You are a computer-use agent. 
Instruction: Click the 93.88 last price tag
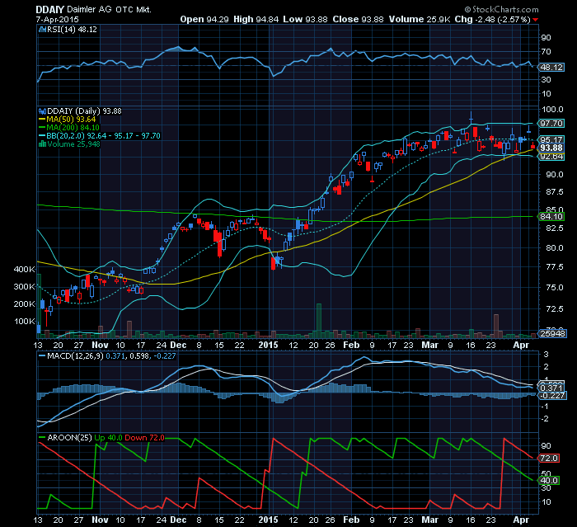tap(551, 148)
